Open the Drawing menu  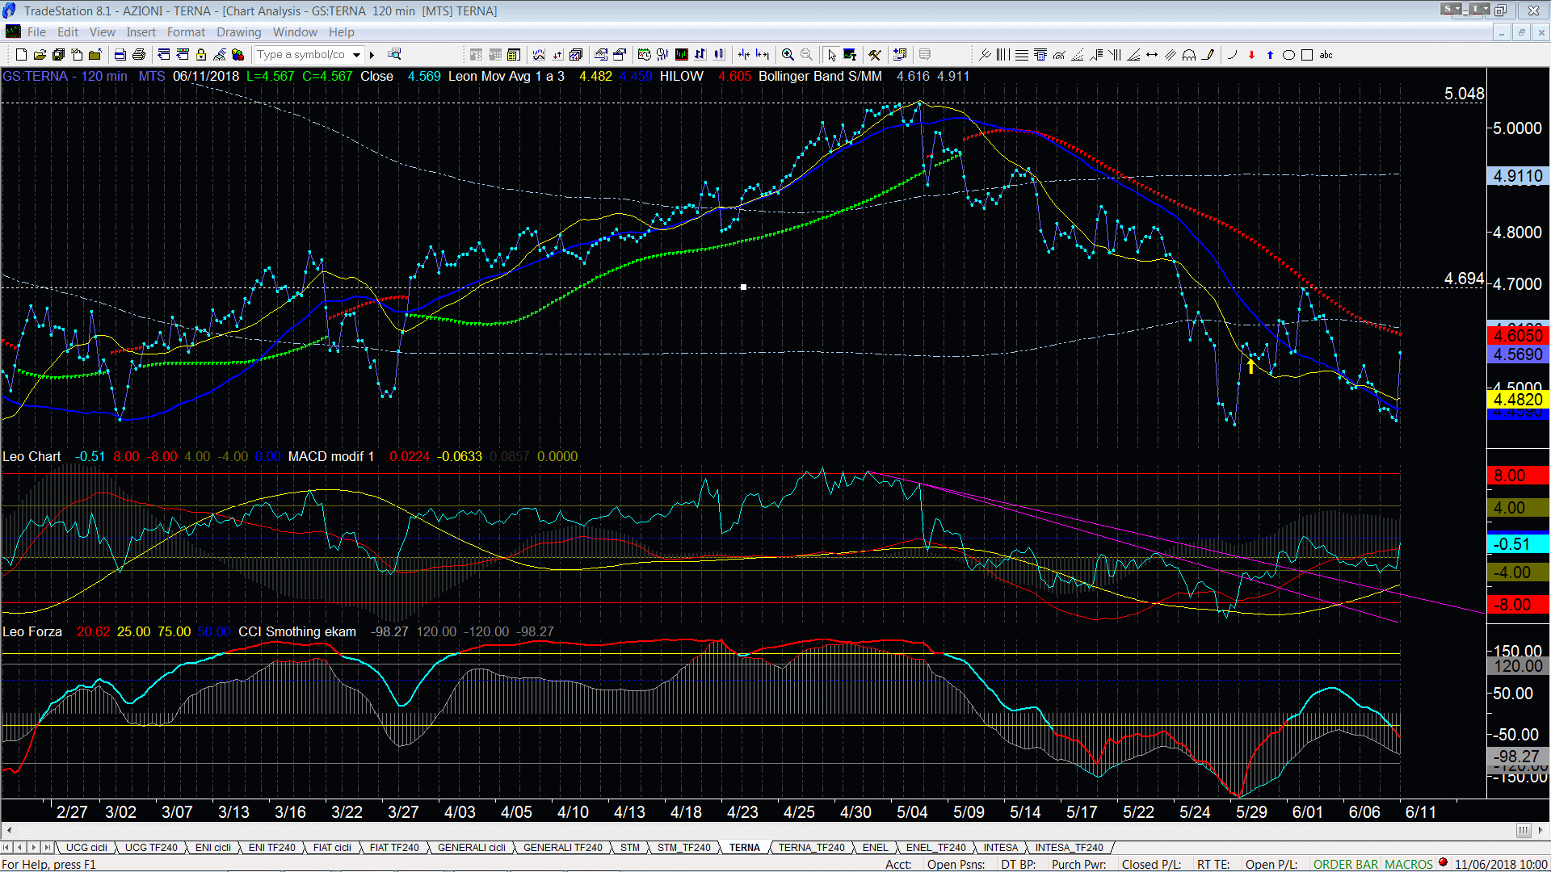pyautogui.click(x=238, y=32)
